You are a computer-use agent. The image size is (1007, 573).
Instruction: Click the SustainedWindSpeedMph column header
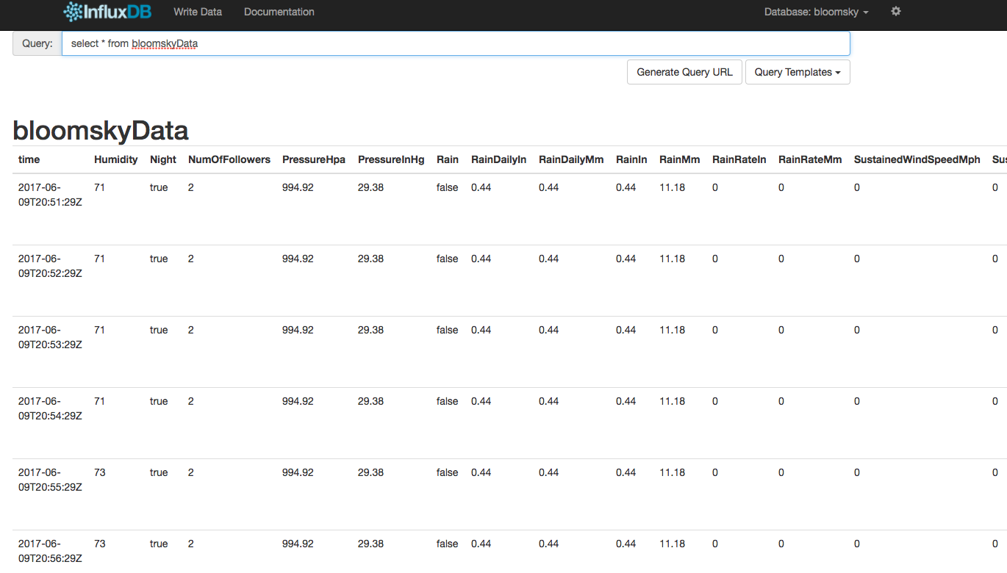coord(917,159)
